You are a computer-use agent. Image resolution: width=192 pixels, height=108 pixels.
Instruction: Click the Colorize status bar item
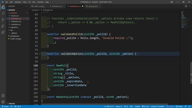tap(170, 106)
